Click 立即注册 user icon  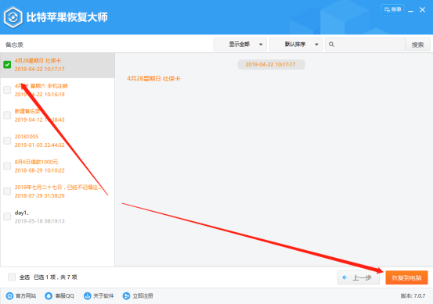(127, 295)
